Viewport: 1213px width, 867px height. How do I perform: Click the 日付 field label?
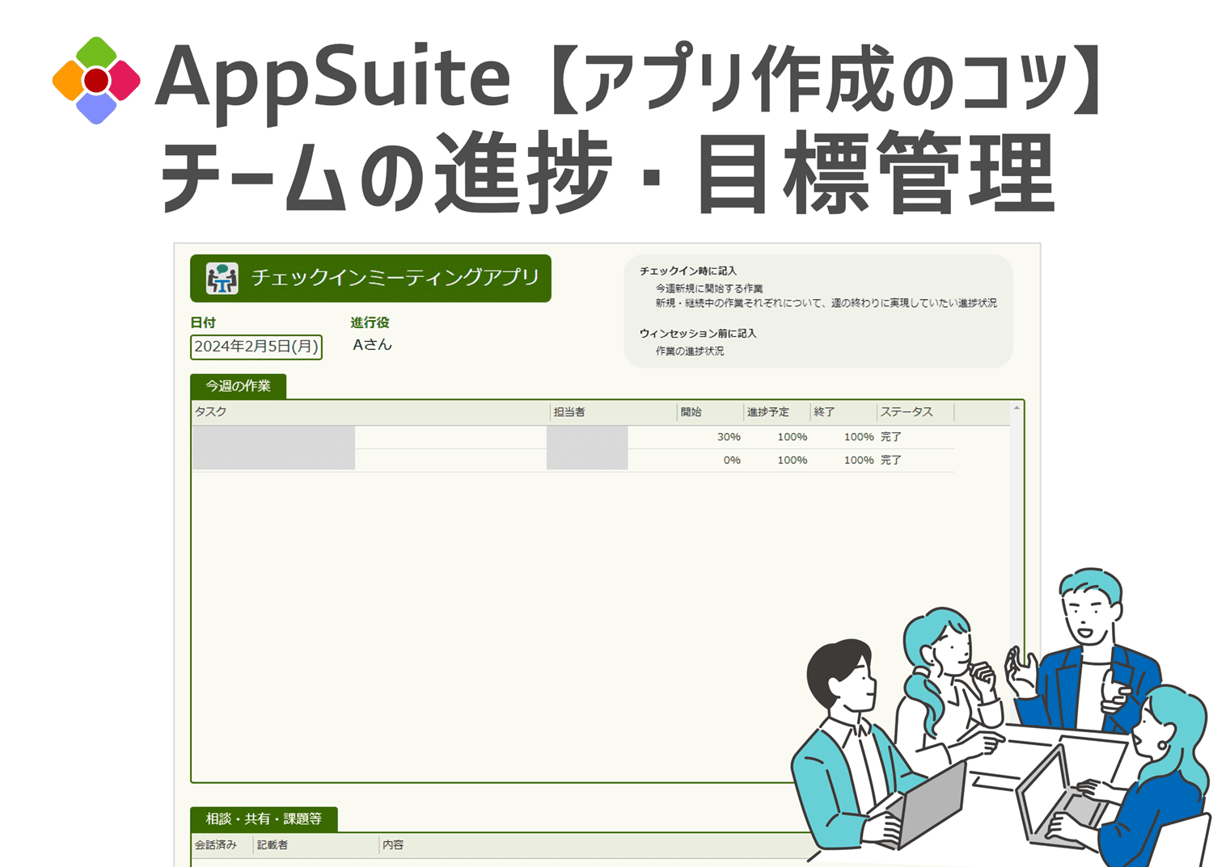203,322
